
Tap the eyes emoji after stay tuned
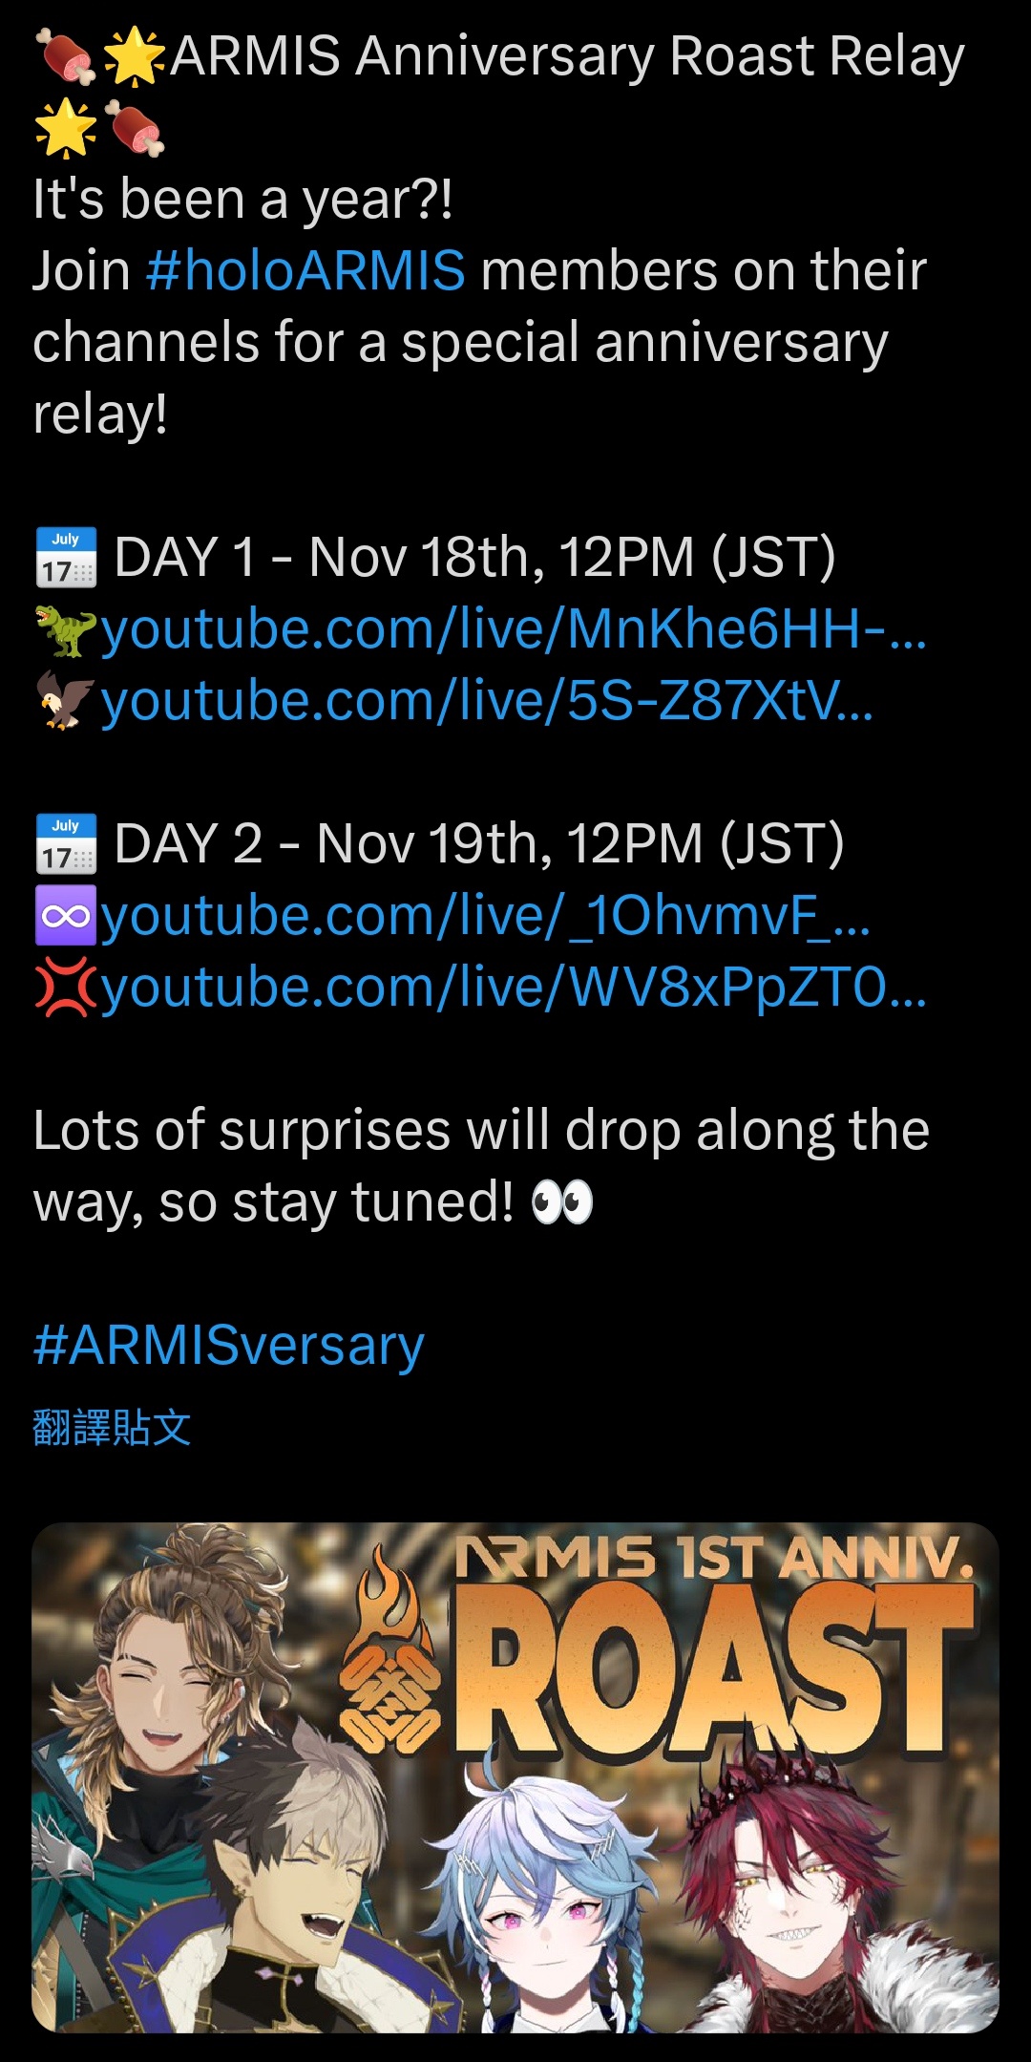tap(562, 1201)
